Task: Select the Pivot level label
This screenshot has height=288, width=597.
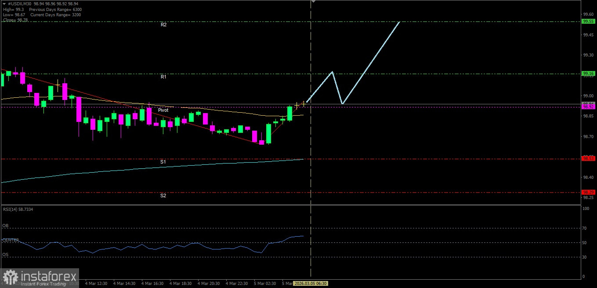Action: click(163, 110)
